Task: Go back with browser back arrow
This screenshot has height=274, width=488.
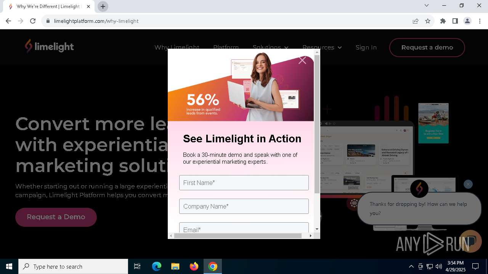Action: [8, 21]
